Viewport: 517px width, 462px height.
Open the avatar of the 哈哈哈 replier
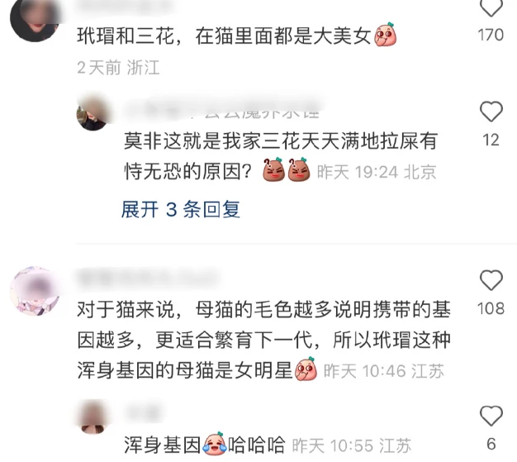93,417
